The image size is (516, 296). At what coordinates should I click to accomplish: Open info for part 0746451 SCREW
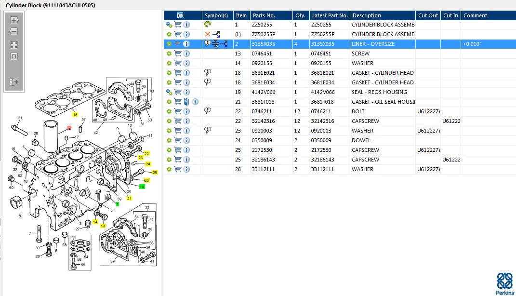point(186,54)
